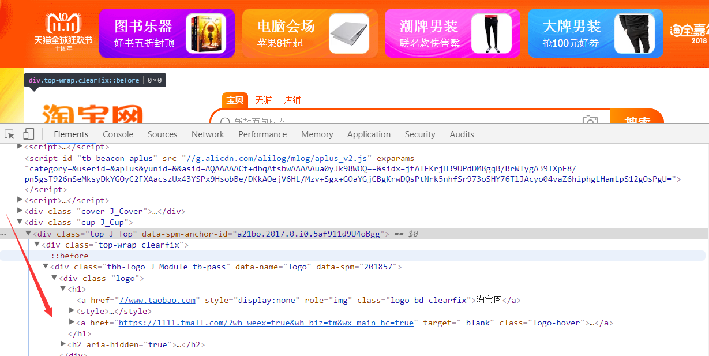This screenshot has width=709, height=356.
Task: Open the Audits tab
Action: click(x=462, y=134)
